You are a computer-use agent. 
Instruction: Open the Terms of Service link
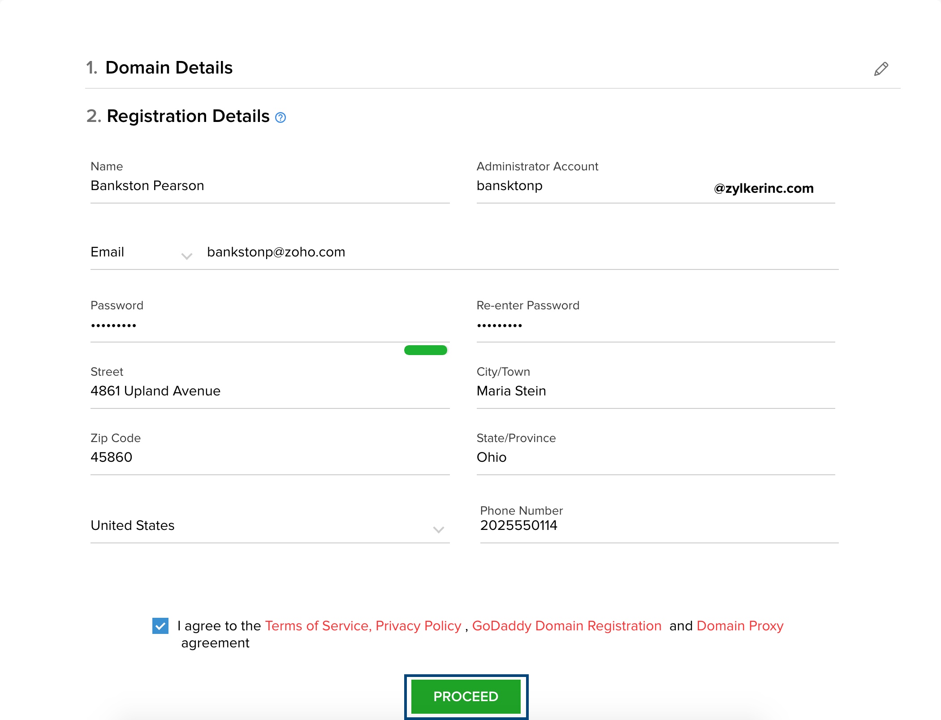click(316, 626)
